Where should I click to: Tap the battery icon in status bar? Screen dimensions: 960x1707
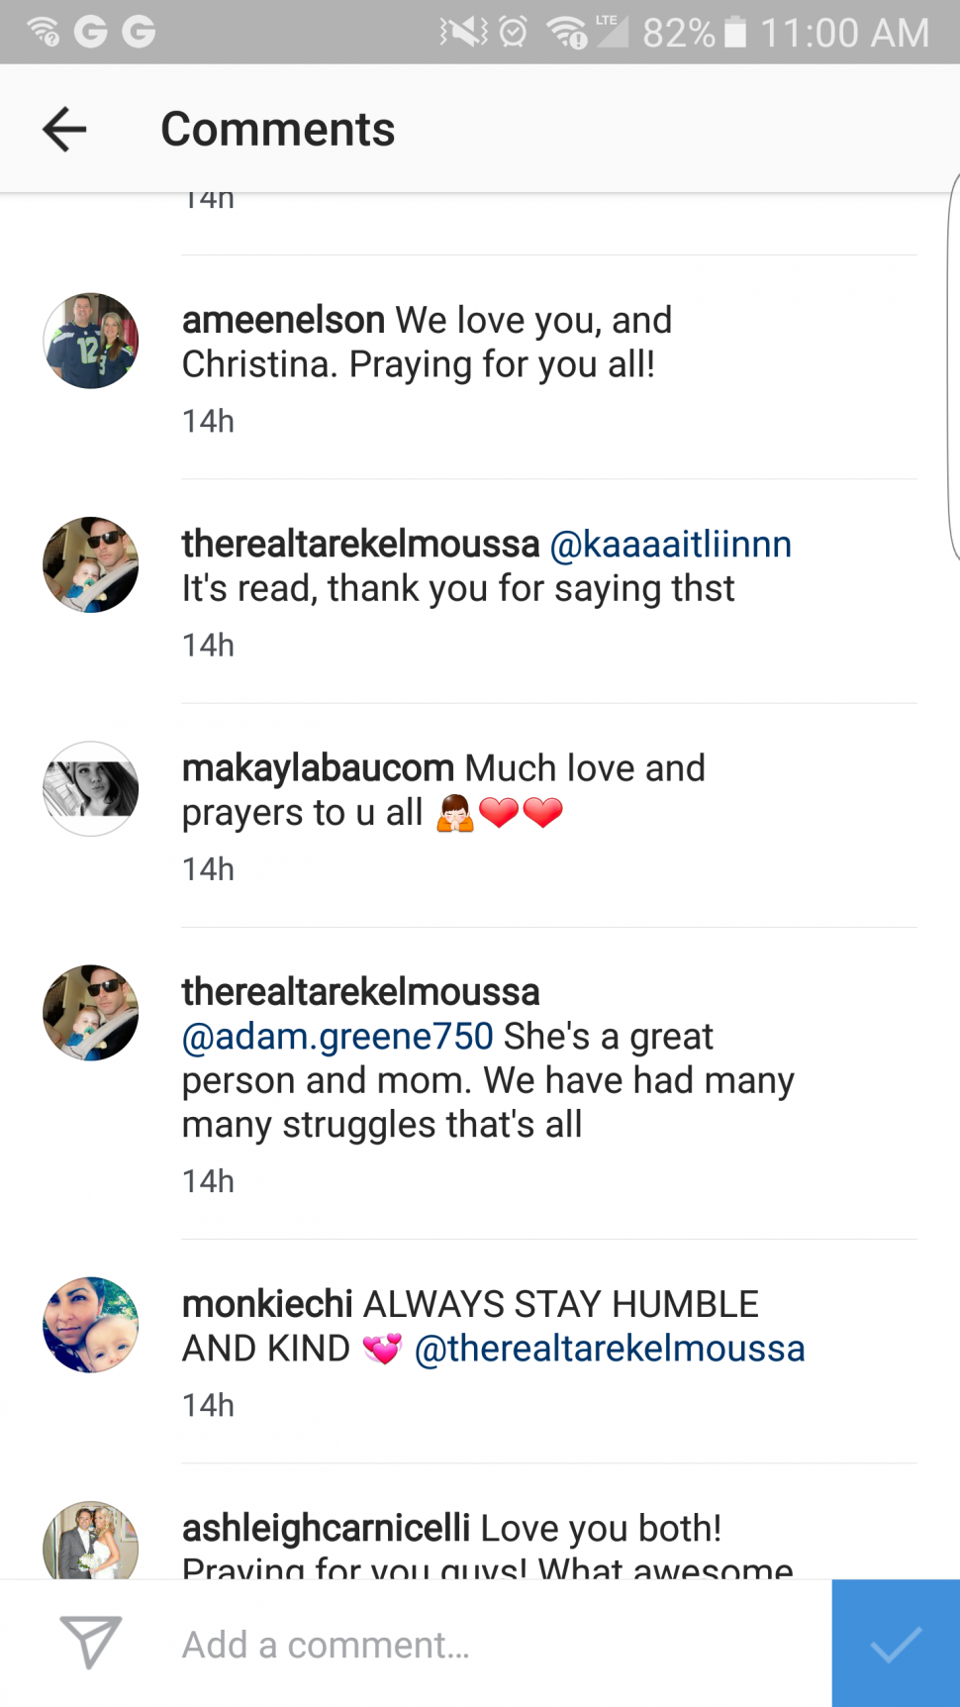[735, 32]
